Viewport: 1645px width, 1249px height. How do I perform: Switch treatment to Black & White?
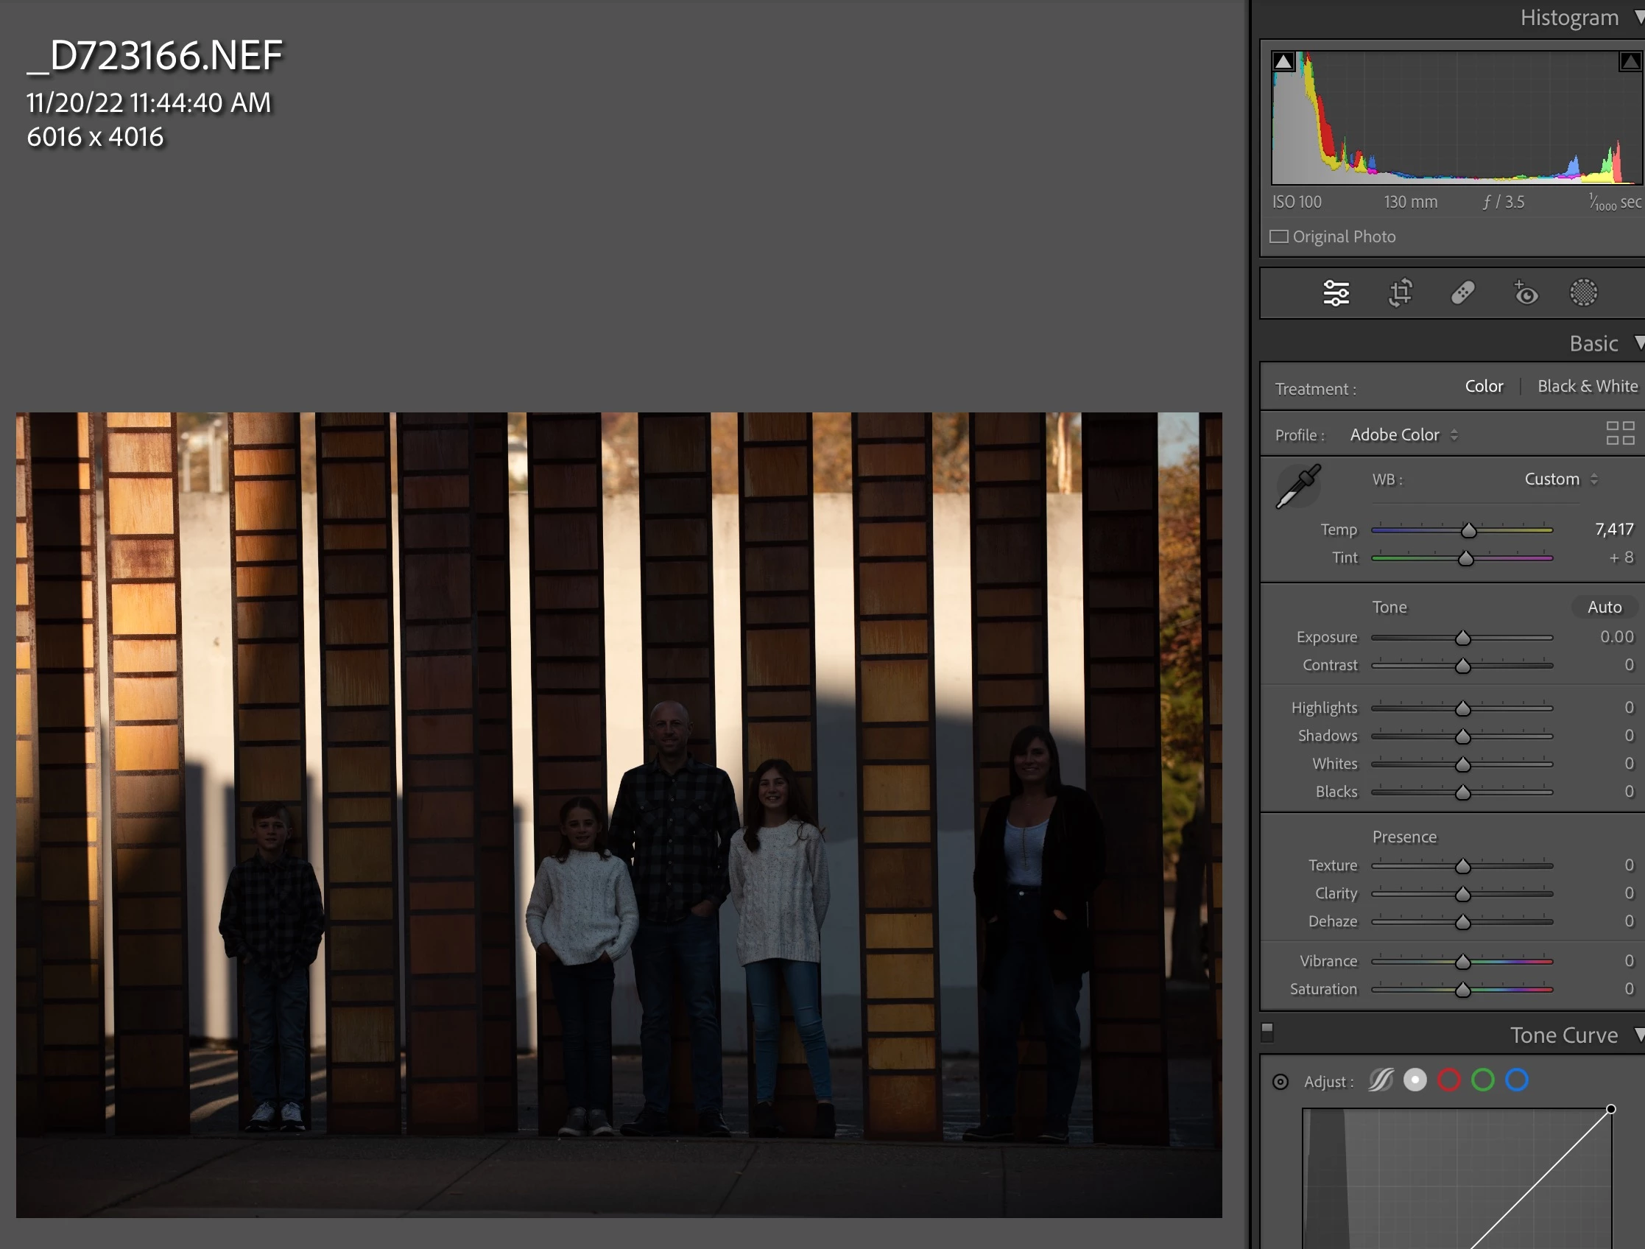coord(1587,387)
